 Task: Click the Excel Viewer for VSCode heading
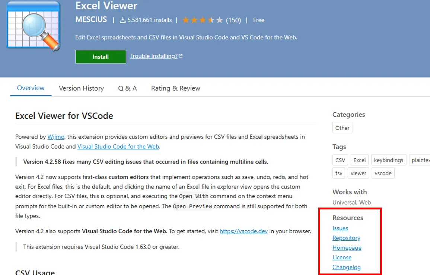[64, 116]
